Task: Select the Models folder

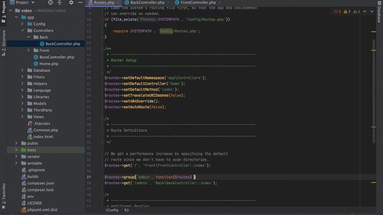Action: (x=39, y=103)
